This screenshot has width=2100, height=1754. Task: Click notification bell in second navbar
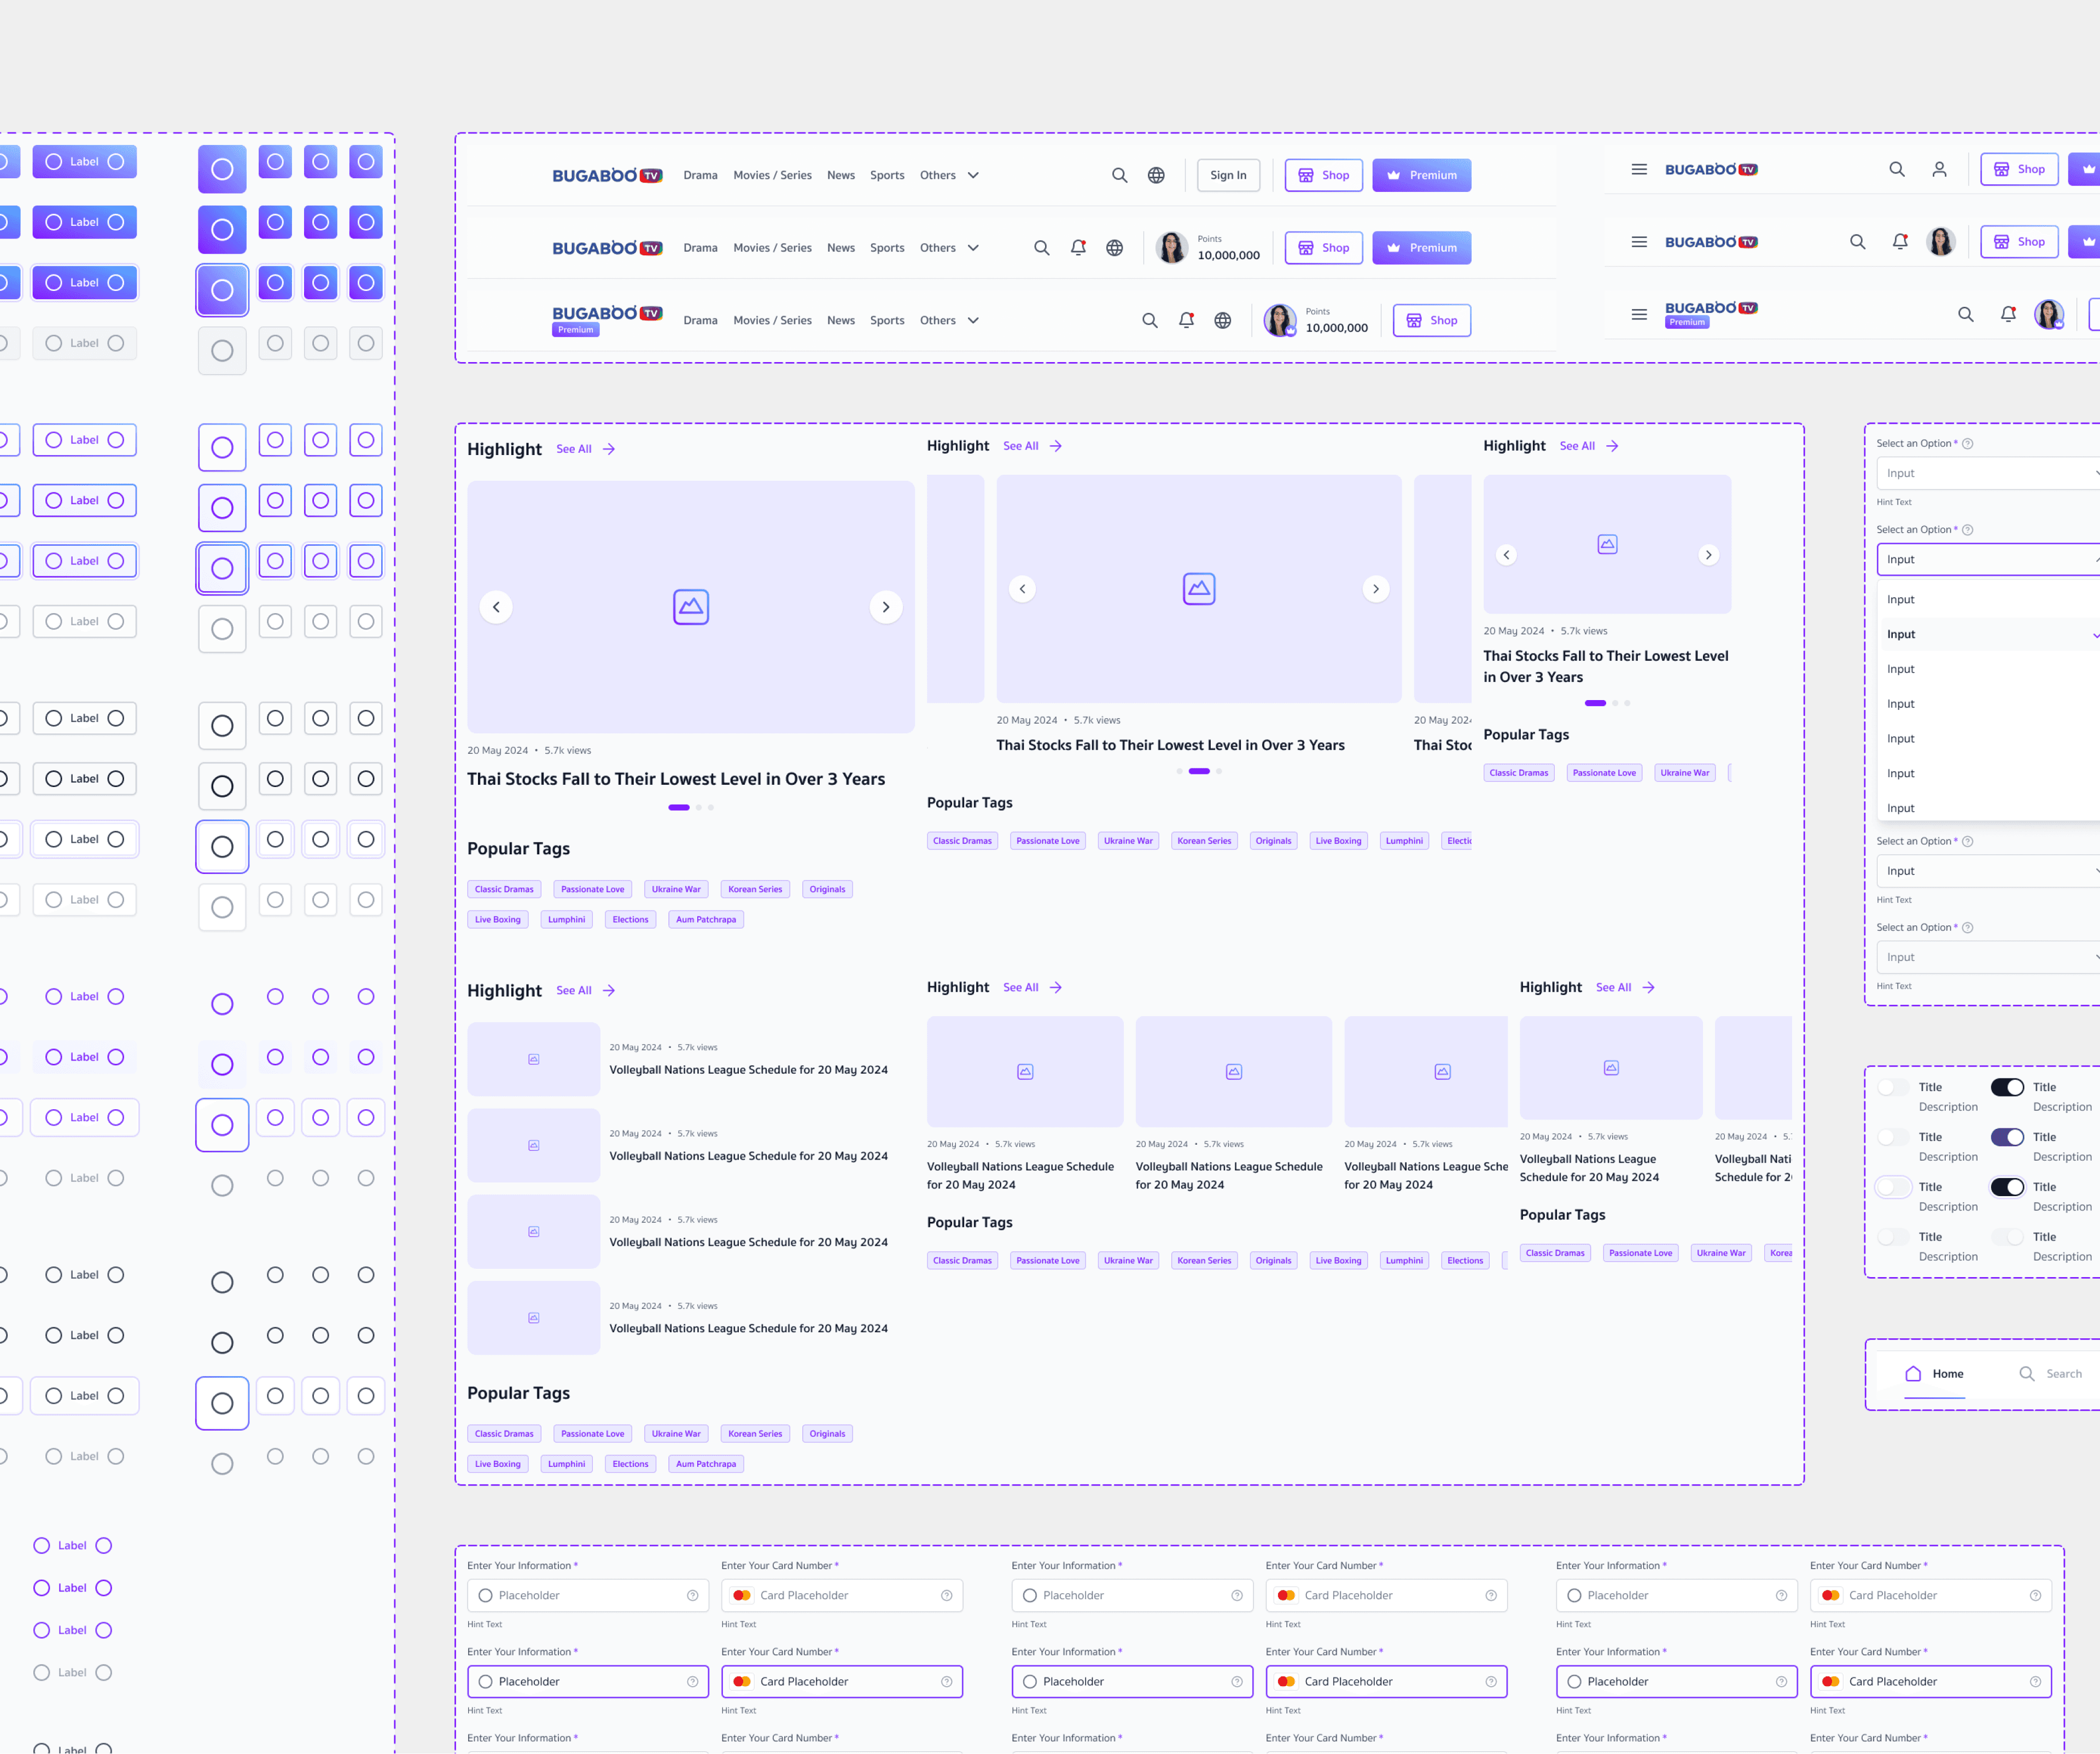point(1078,248)
